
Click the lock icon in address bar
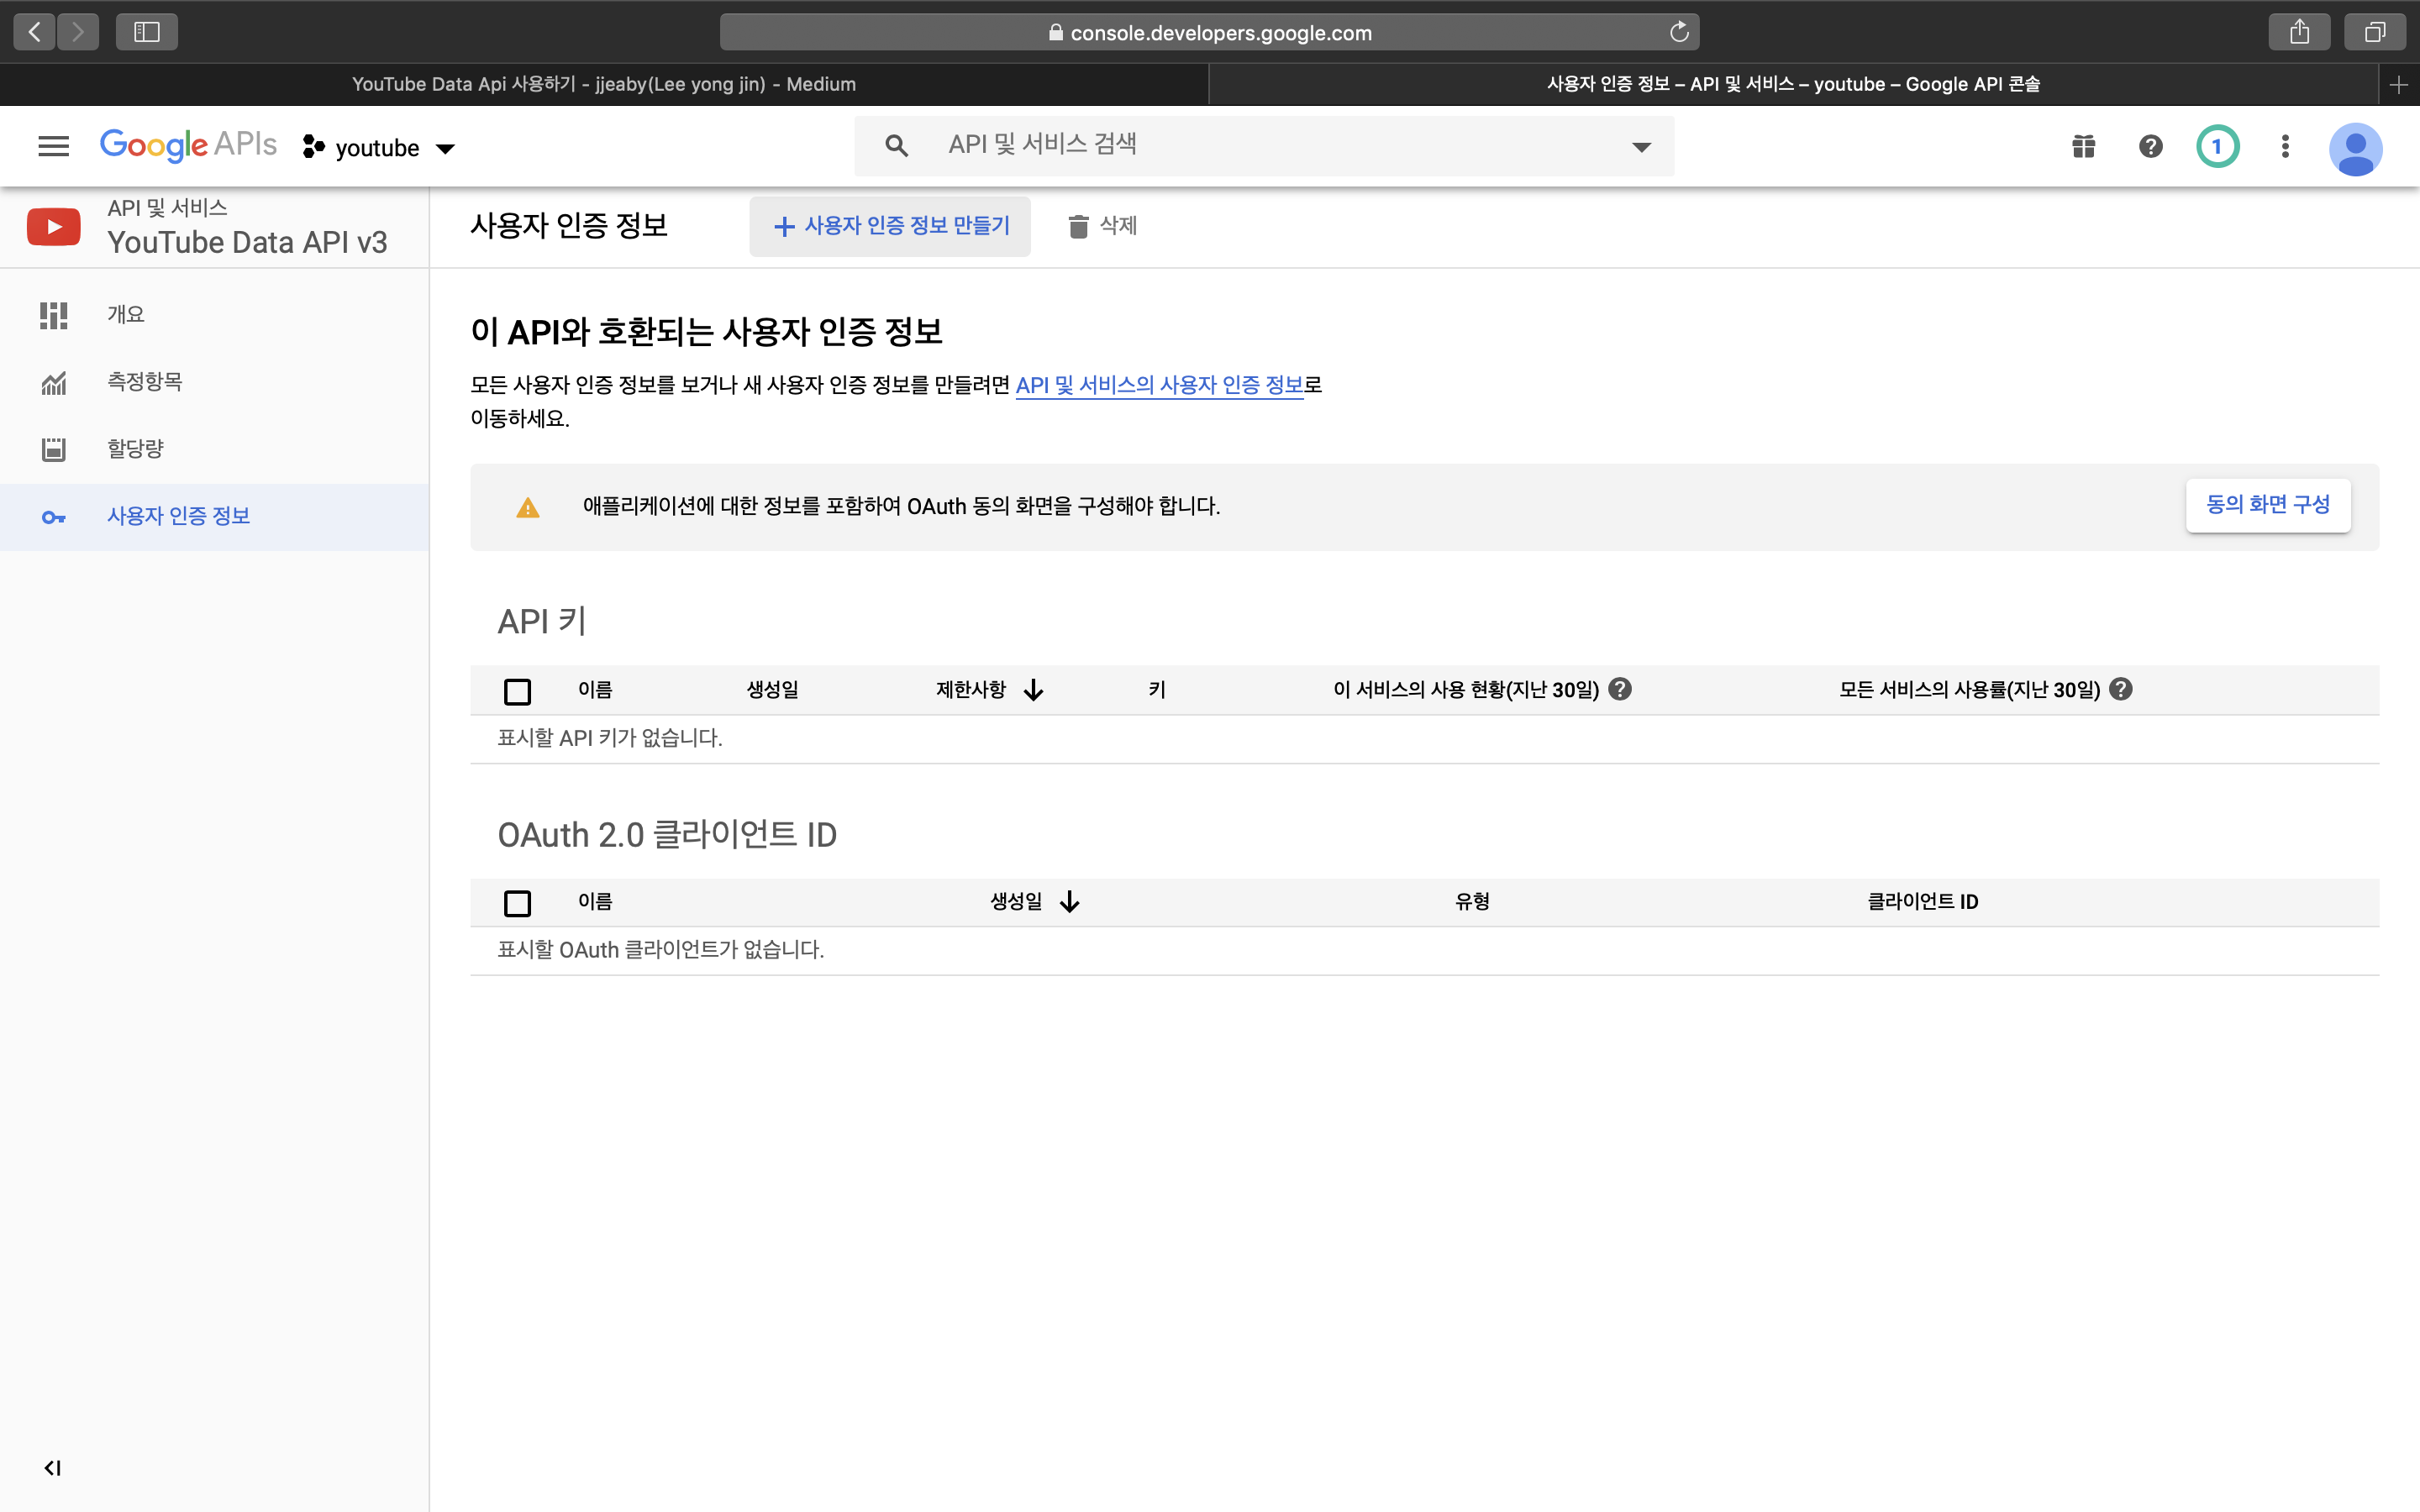[x=1056, y=32]
